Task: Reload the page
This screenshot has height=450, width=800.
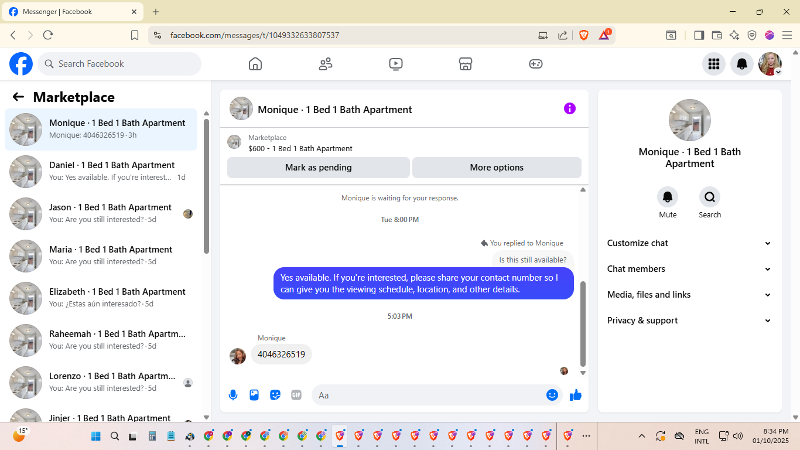Action: coord(48,35)
